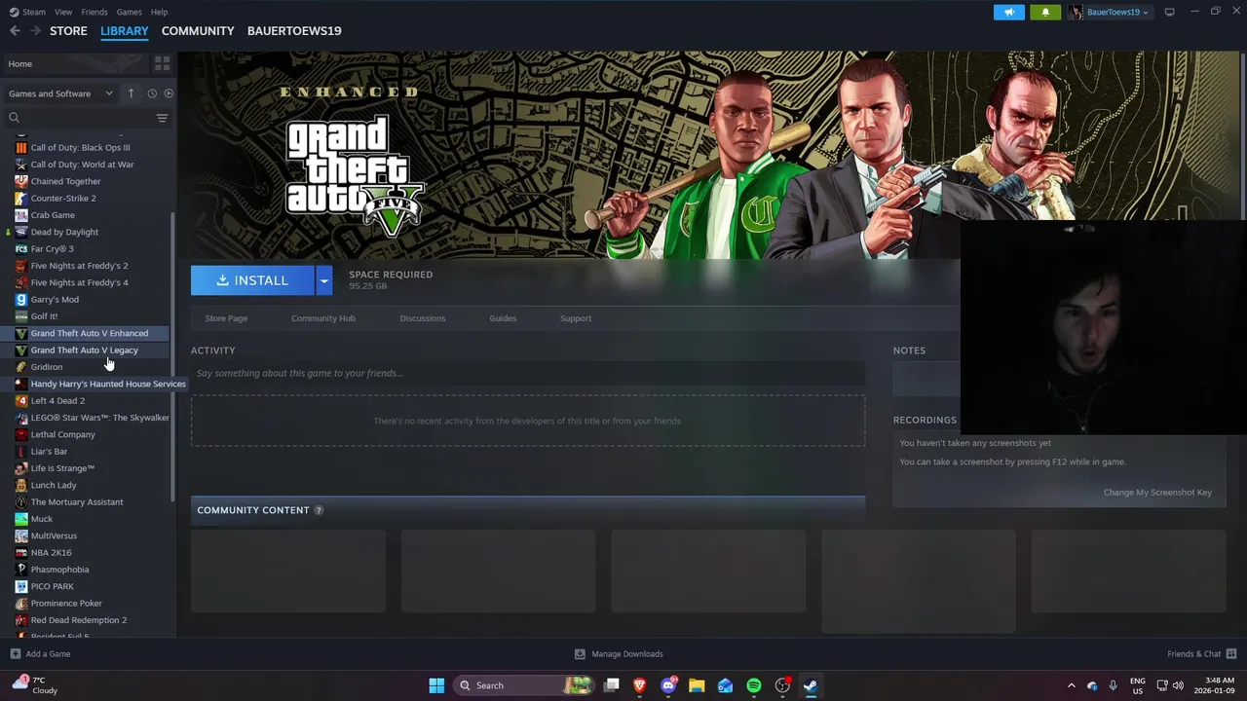This screenshot has height=701, width=1247.
Task: Show hidden system tray icons chevron
Action: tap(1071, 685)
